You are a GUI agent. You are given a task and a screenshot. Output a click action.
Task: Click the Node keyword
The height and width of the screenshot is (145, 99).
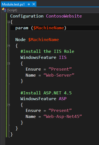point(20,40)
